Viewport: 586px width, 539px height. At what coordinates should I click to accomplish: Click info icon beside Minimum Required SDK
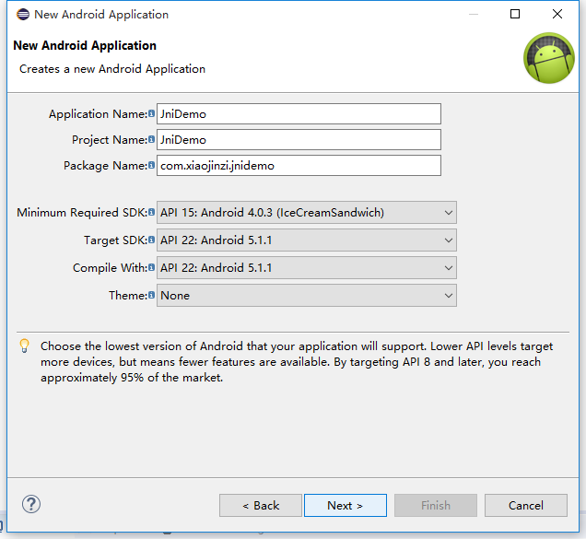tap(151, 212)
